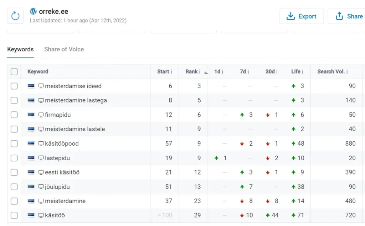
Task: Open the Keywords tab
Action: [x=20, y=49]
